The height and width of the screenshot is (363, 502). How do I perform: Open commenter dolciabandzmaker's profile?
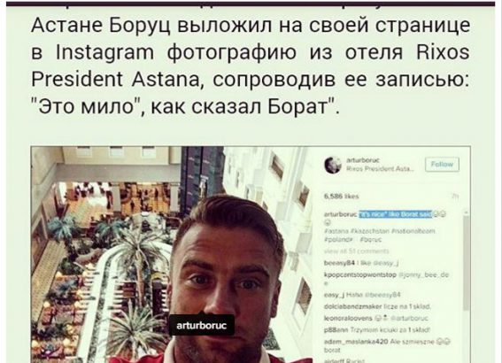tap(352, 306)
